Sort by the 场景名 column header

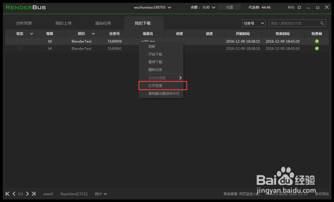tap(148, 34)
